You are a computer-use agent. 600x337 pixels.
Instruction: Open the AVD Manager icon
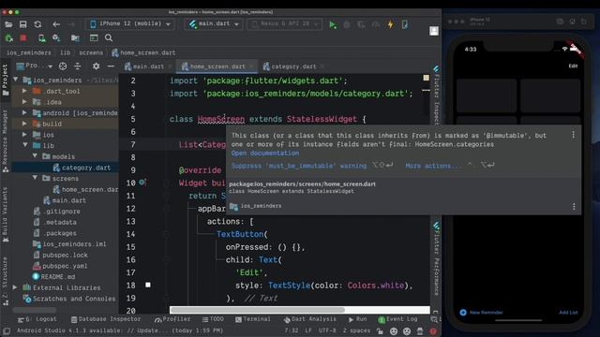point(41,37)
